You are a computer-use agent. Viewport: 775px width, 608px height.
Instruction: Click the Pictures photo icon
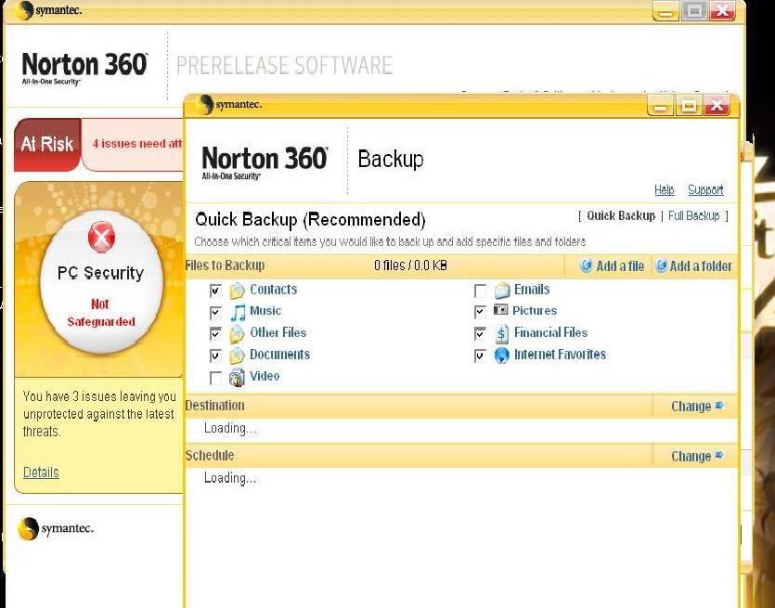click(x=500, y=310)
